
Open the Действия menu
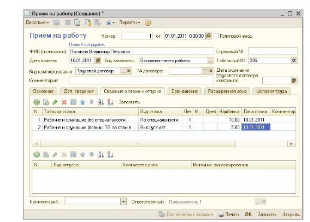37,23
